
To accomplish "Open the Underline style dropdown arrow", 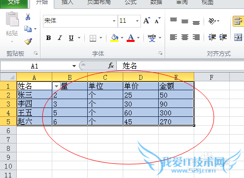I will 79,38.
